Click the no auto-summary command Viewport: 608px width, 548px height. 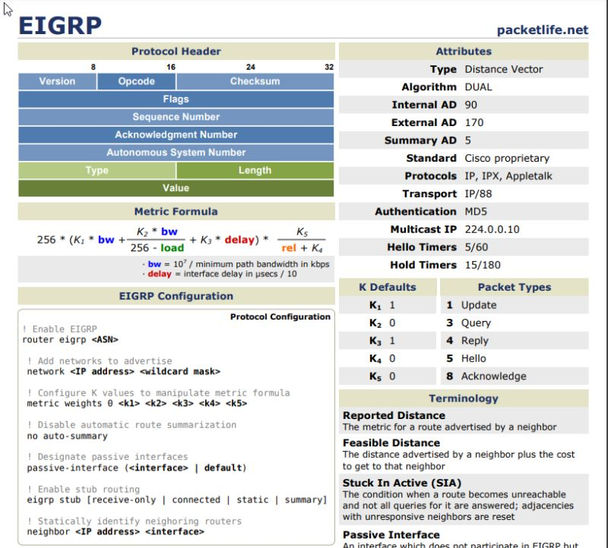coord(67,436)
